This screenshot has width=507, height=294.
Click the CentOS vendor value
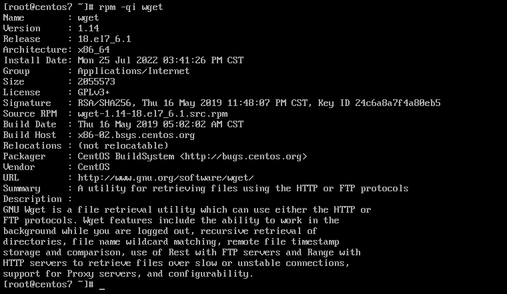93,167
